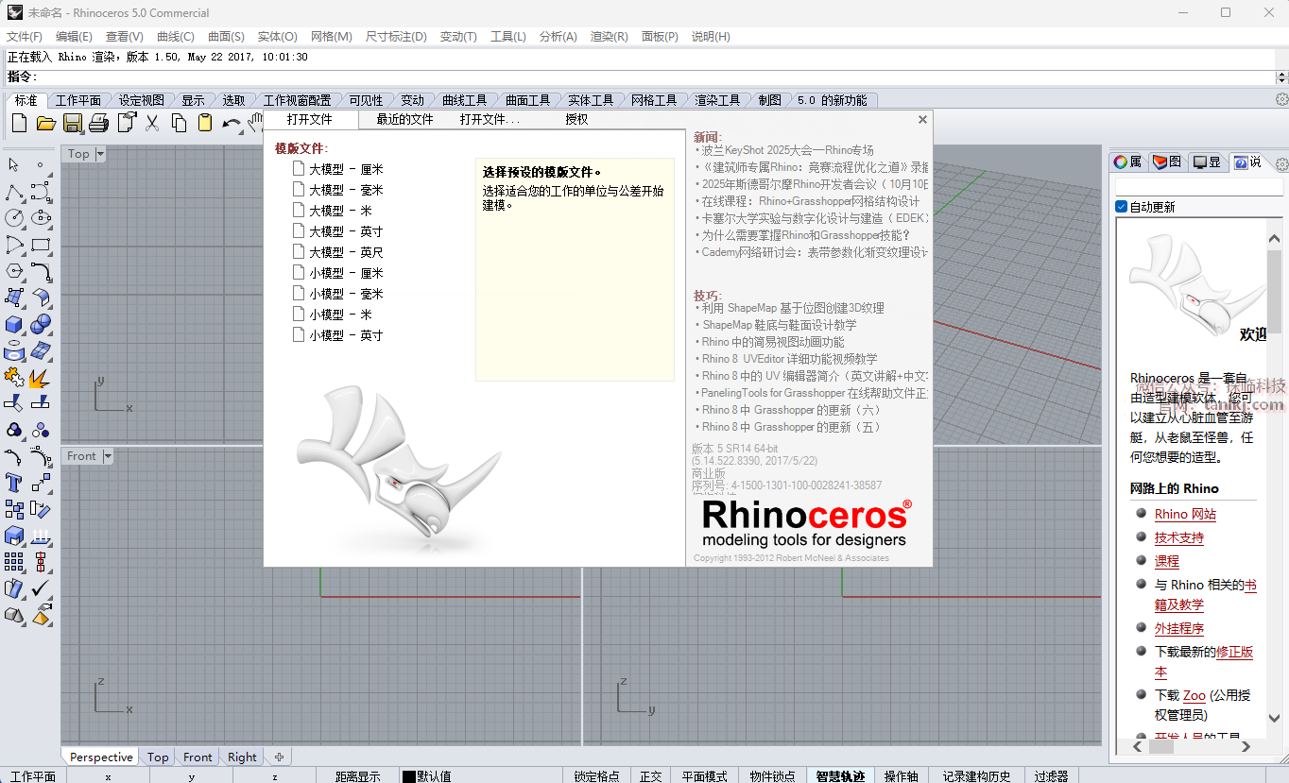Viewport: 1289px width, 783px height.
Task: Select the Polyline tool in left sidebar
Action: click(14, 193)
